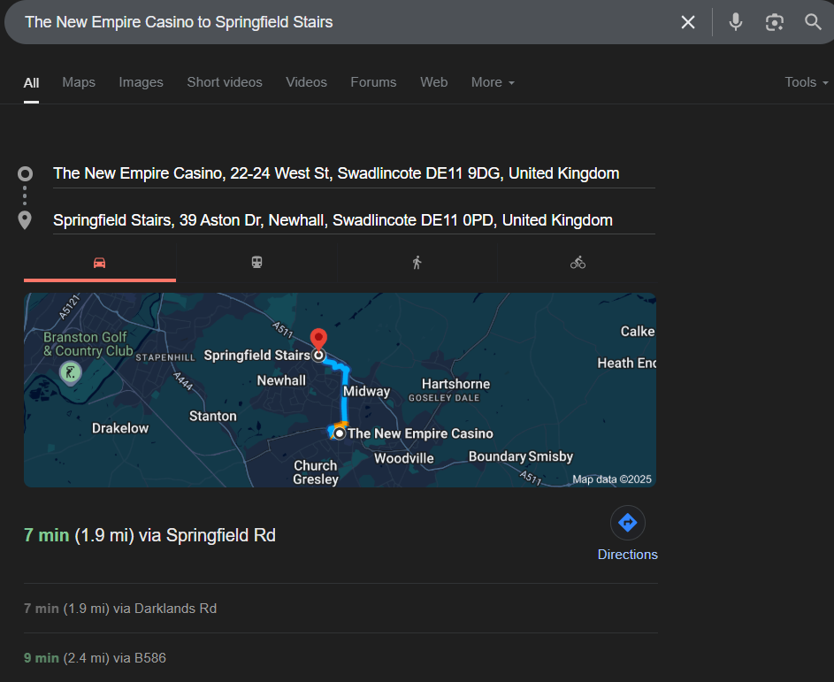This screenshot has width=834, height=682.
Task: Switch to the Web tab
Action: click(x=434, y=82)
